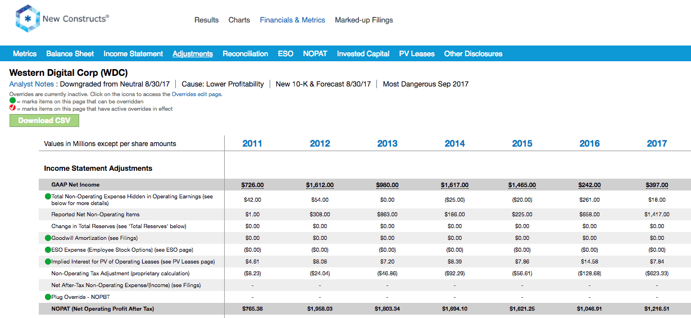Image resolution: width=691 pixels, height=318 pixels.
Task: Open the Charts navigation item
Action: pyautogui.click(x=239, y=20)
